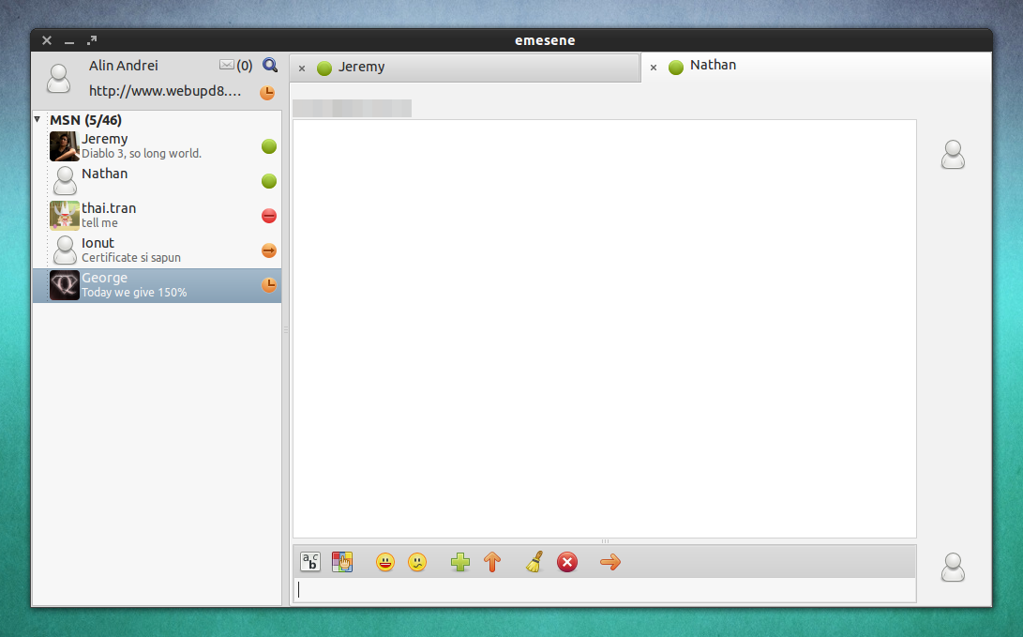The image size is (1023, 637).
Task: Click Ionut's default avatar in list
Action: pos(65,250)
